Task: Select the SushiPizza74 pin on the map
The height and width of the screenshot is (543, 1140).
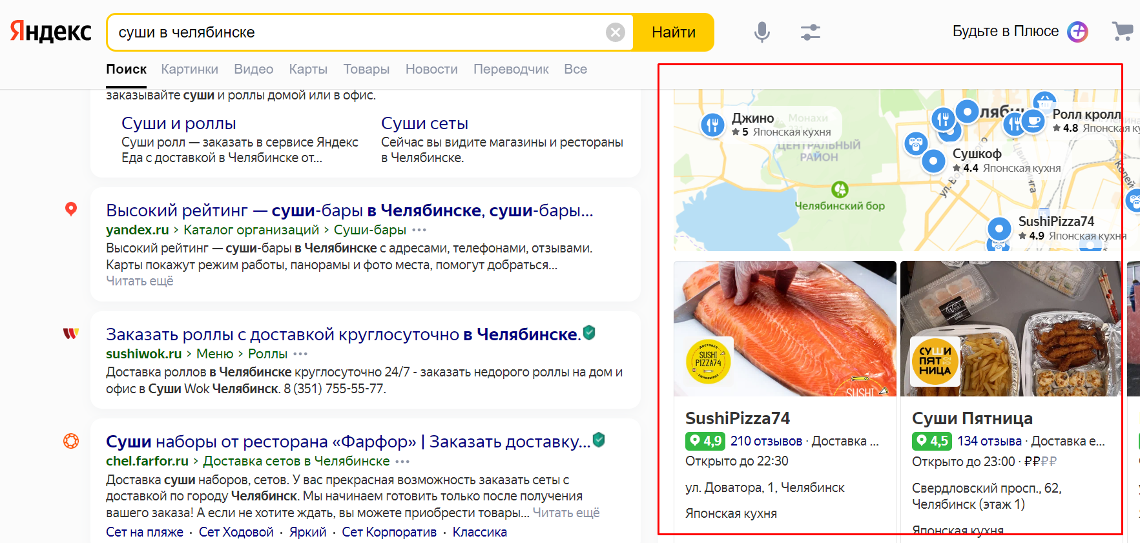Action: tap(999, 229)
